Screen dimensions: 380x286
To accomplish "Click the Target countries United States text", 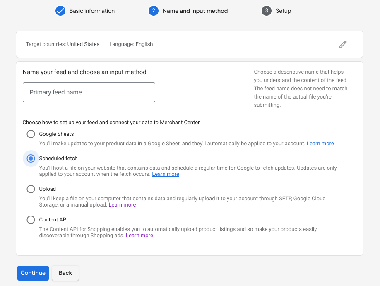I will point(63,44).
